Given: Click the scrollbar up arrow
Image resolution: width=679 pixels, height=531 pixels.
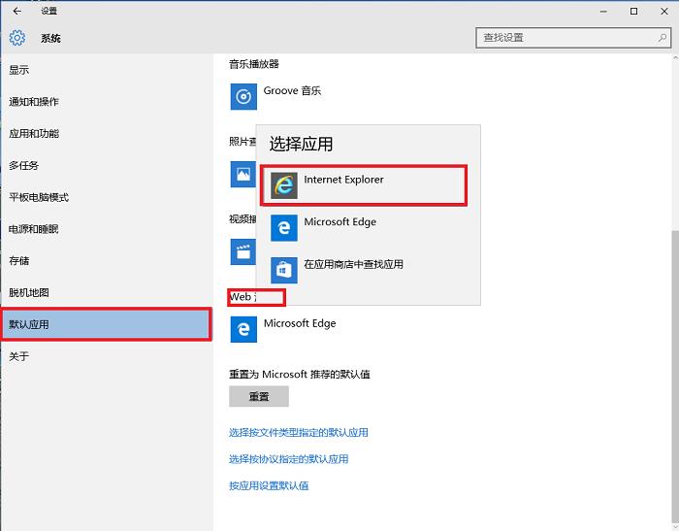Looking at the screenshot, I should tap(675, 57).
